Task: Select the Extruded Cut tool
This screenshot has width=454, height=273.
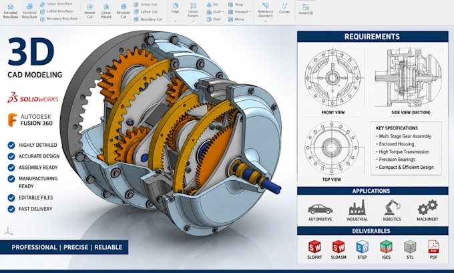Action: pyautogui.click(x=89, y=11)
